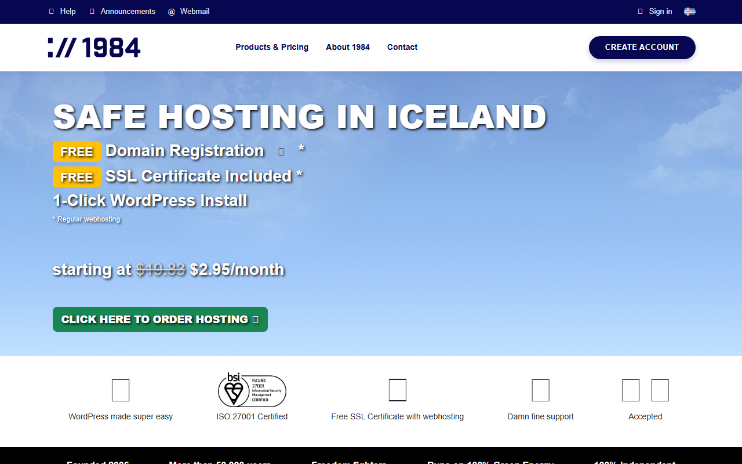Click the $2.95/month price text
The image size is (742, 464).
point(237,270)
